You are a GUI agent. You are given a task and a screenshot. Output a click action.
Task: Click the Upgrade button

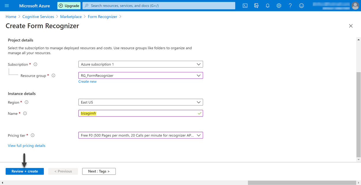(69, 6)
